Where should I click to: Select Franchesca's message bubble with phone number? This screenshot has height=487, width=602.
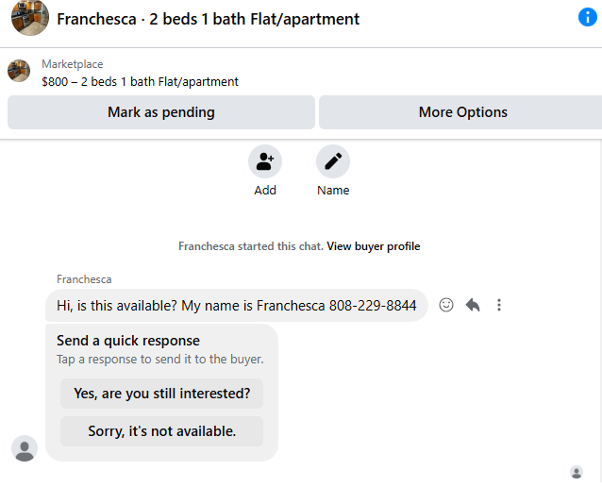coord(236,306)
